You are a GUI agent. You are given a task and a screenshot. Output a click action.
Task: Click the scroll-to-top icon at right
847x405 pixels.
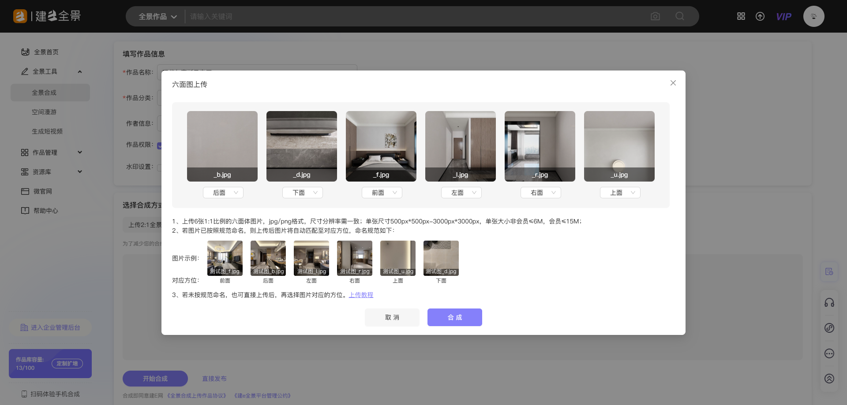pos(829,379)
